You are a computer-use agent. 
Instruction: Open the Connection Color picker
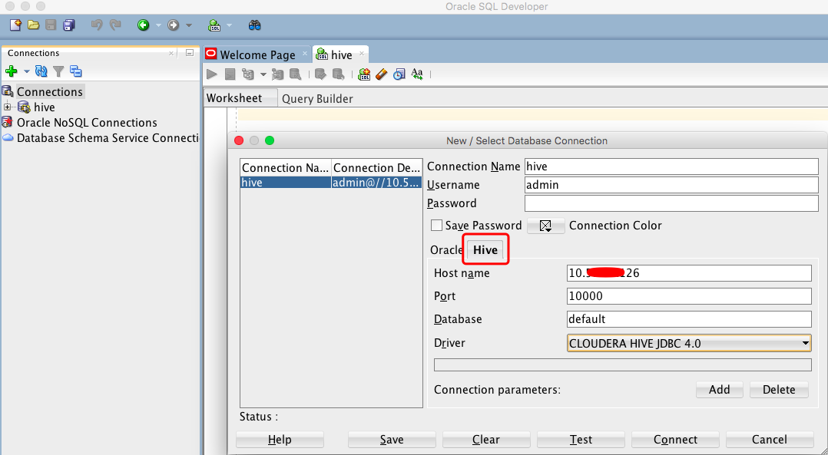(x=545, y=226)
